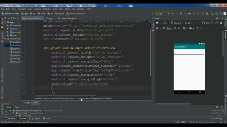Open the AVD Manager icon in toolbar
This screenshot has width=227, height=127.
[x=207, y=13]
